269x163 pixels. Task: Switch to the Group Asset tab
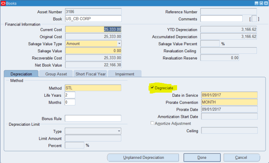click(x=56, y=74)
